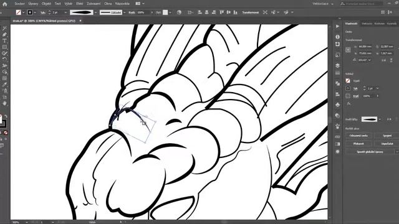
Task: Click the Isolate selected object icon
Action: pos(265,12)
